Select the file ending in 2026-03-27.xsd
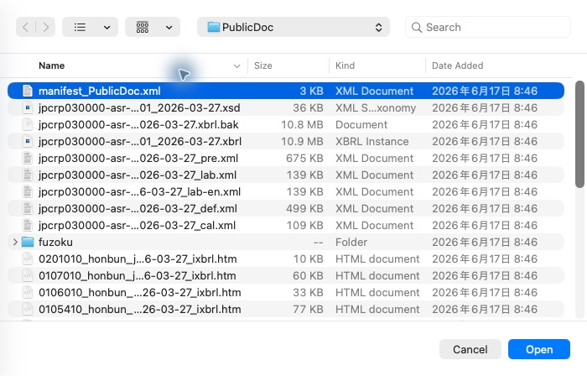 [x=139, y=108]
